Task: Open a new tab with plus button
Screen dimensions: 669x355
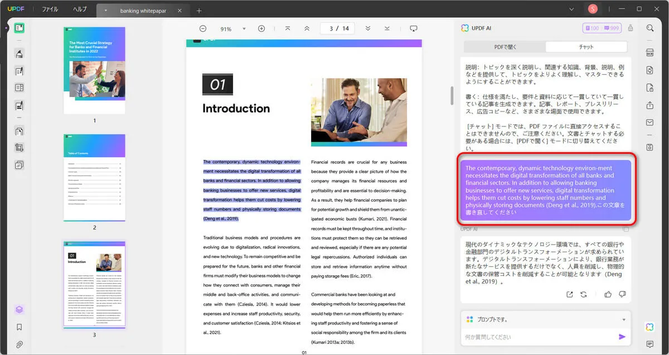Action: pyautogui.click(x=199, y=11)
